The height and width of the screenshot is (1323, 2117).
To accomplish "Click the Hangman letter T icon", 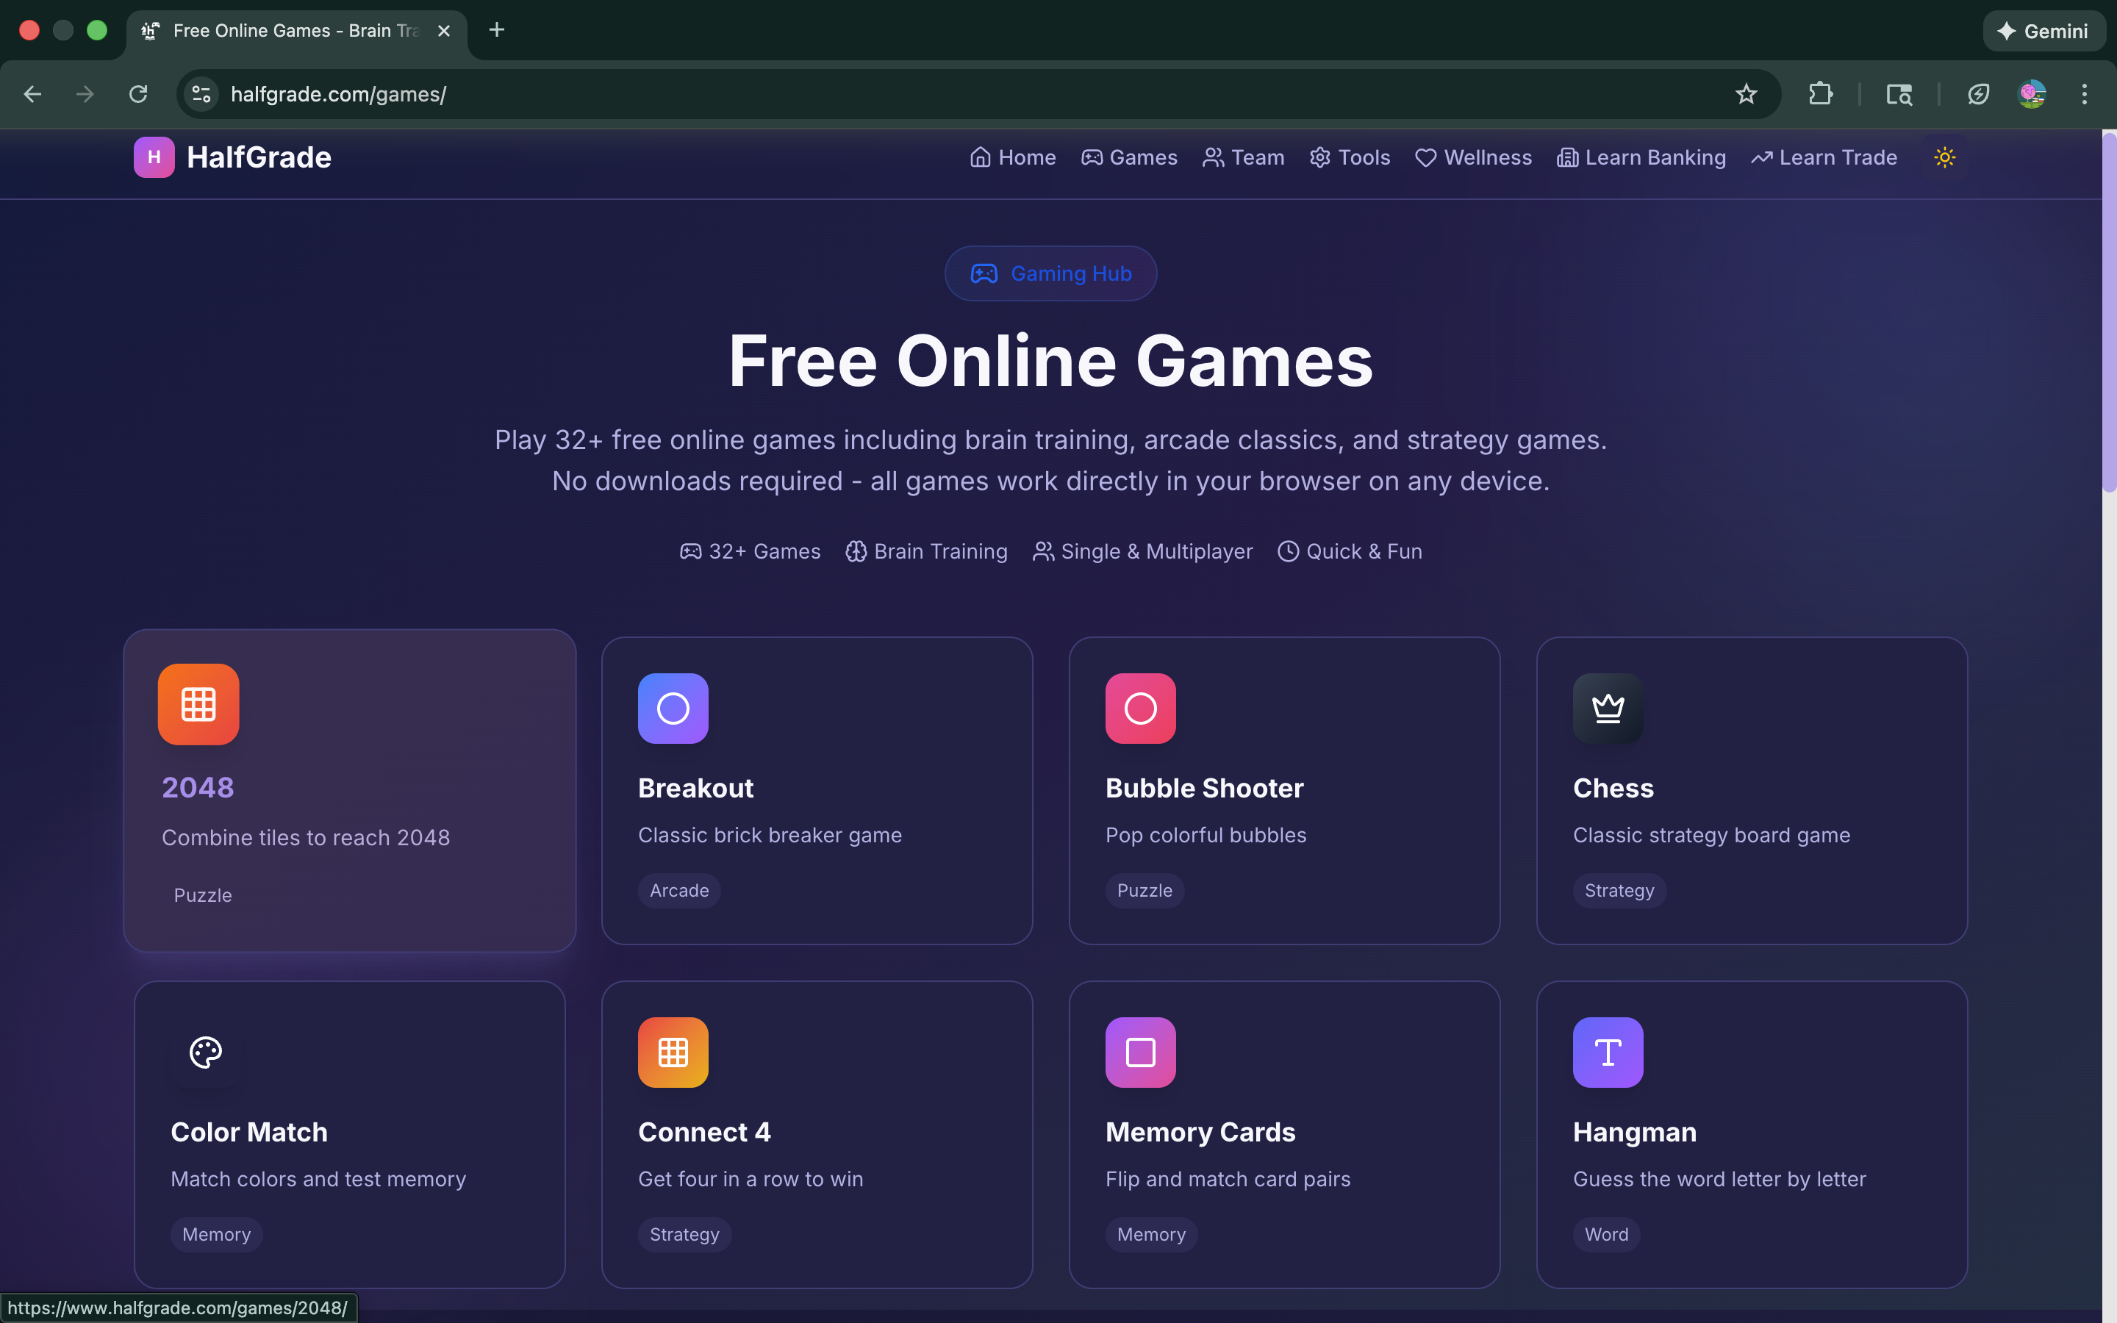I will 1607,1052.
